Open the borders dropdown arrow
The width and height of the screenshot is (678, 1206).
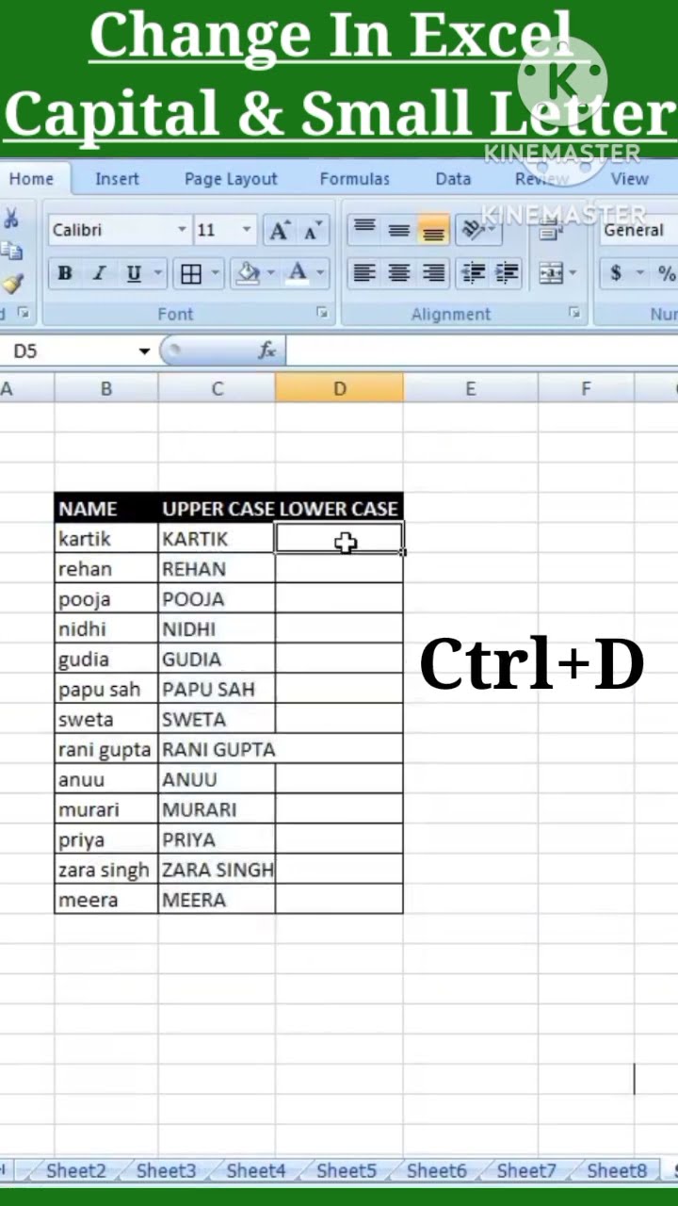pyautogui.click(x=216, y=273)
